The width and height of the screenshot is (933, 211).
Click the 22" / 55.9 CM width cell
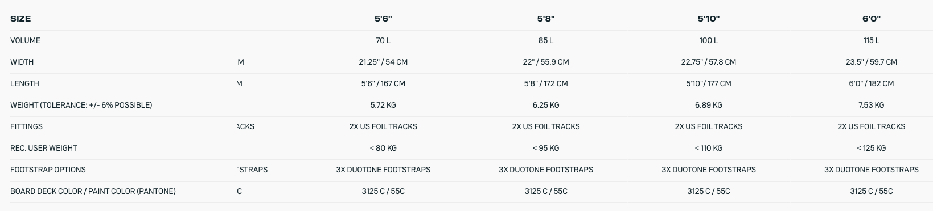pyautogui.click(x=546, y=62)
